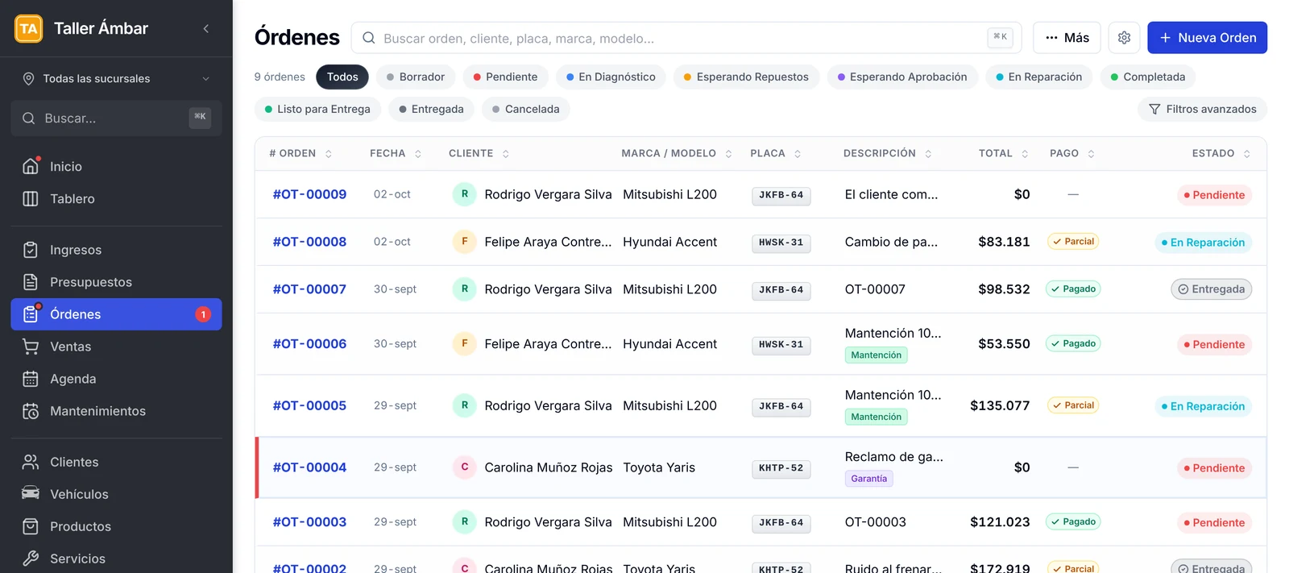
Task: Click the Inicio home icon
Action: (x=31, y=166)
